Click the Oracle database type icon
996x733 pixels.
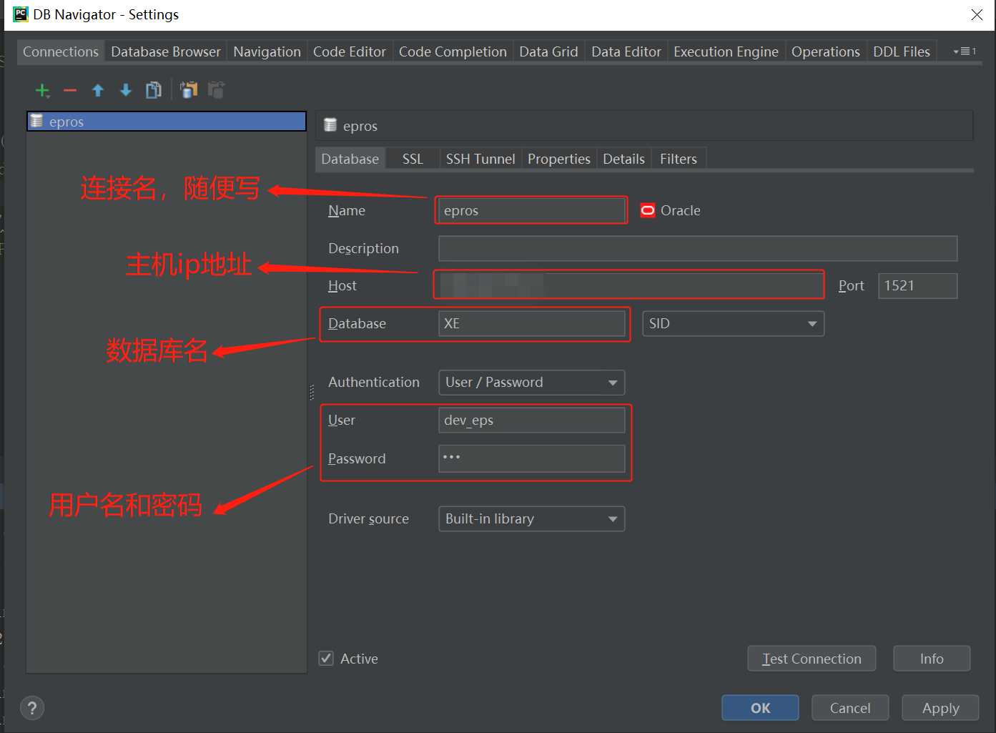[647, 210]
